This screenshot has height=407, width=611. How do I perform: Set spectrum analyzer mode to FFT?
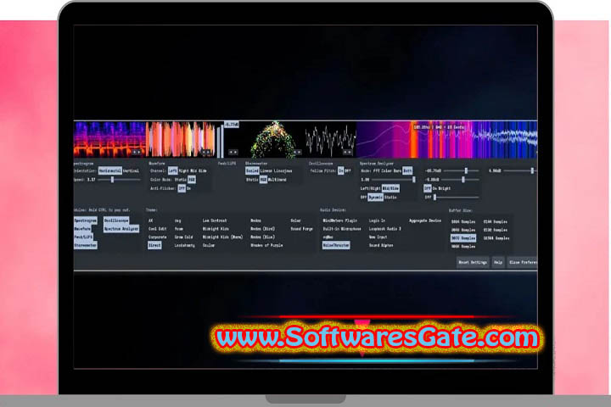click(x=377, y=171)
